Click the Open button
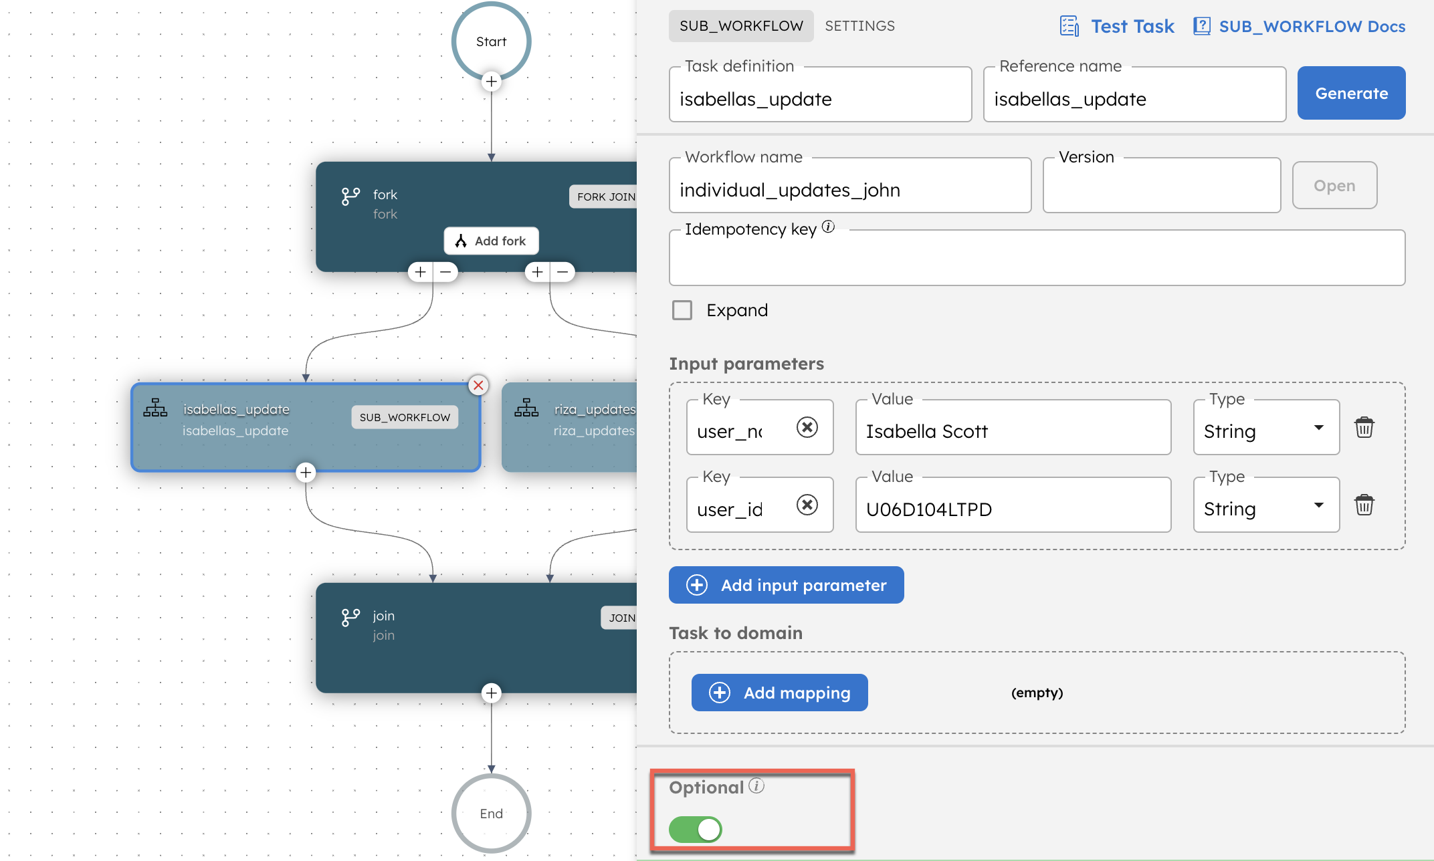Image resolution: width=1434 pixels, height=861 pixels. 1334,185
